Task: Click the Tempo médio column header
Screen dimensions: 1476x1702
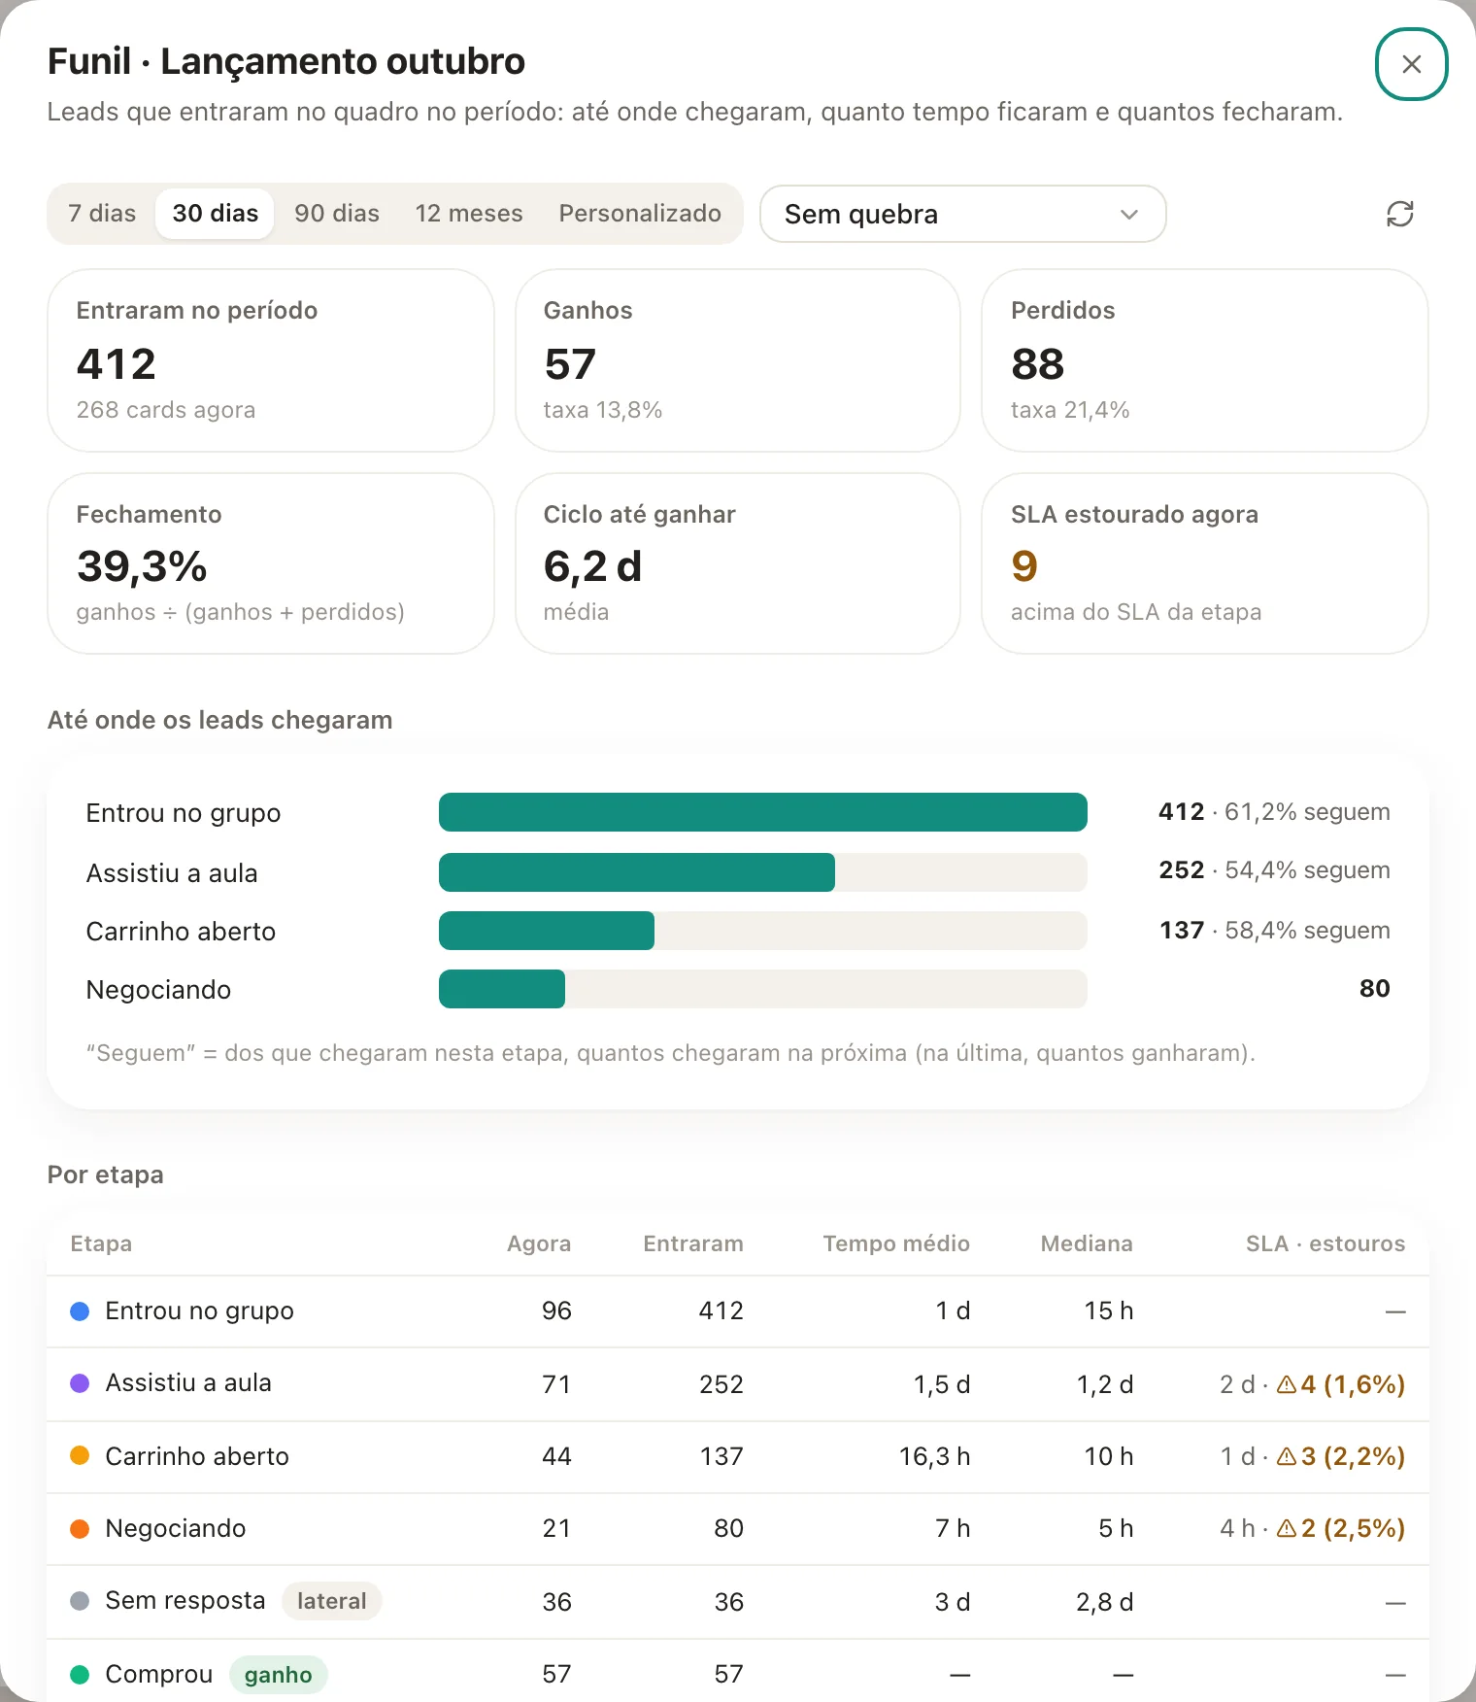Action: coord(896,1243)
